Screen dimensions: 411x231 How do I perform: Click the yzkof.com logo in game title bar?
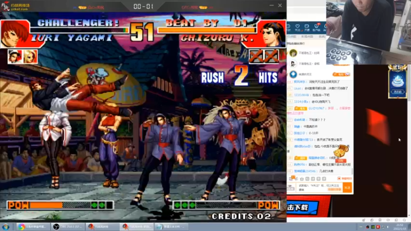(x=16, y=7)
